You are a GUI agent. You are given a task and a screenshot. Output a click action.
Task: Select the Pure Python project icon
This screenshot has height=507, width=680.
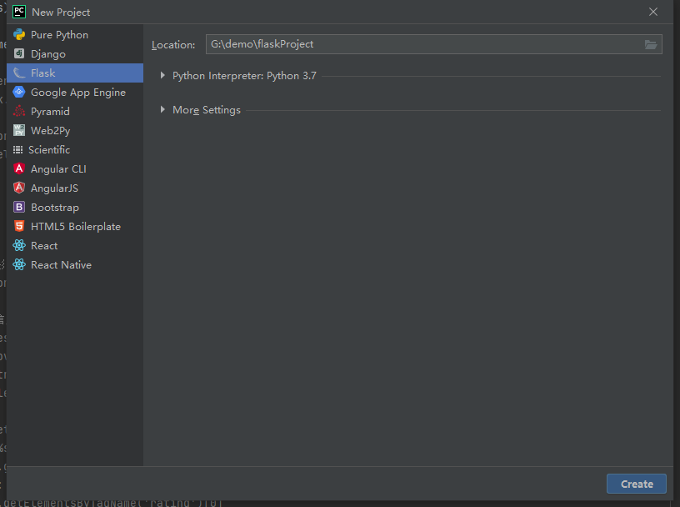coord(19,35)
